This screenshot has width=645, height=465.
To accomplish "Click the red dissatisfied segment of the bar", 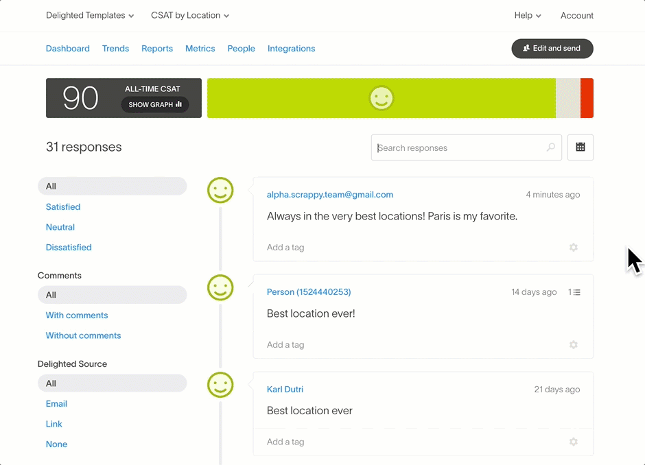I will click(x=587, y=98).
